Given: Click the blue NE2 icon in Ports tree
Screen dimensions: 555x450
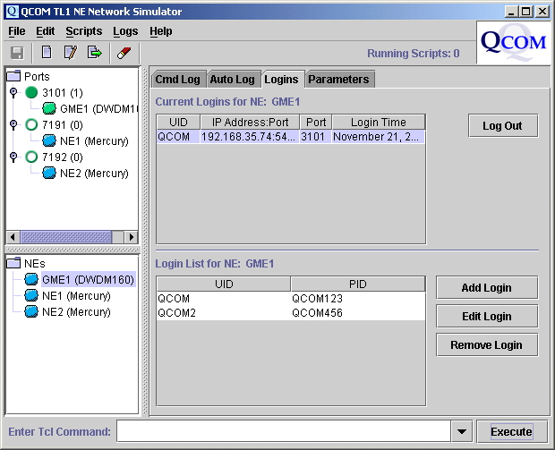Looking at the screenshot, I should 49,173.
